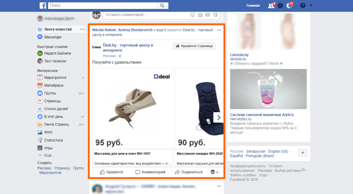The image size is (353, 194).
Task: Open the Конфиденциальность footer link
Action: pyautogui.click(x=248, y=166)
